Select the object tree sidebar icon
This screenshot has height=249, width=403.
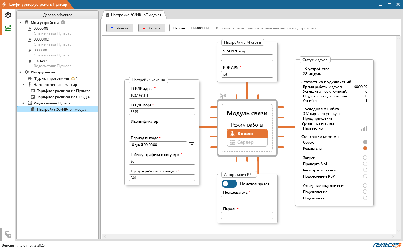click(x=8, y=29)
